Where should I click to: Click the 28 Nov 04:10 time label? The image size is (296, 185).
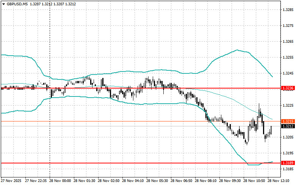(x=133, y=181)
